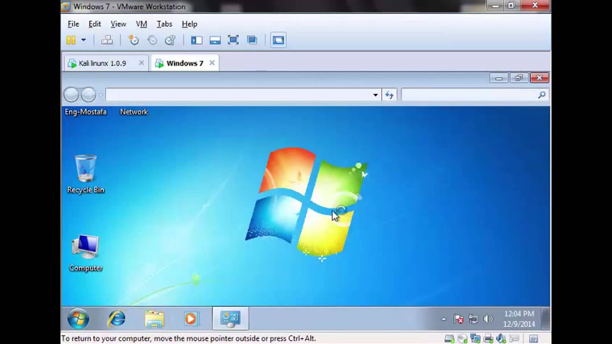Open the Tabs menu
The height and width of the screenshot is (344, 612).
[x=164, y=24]
